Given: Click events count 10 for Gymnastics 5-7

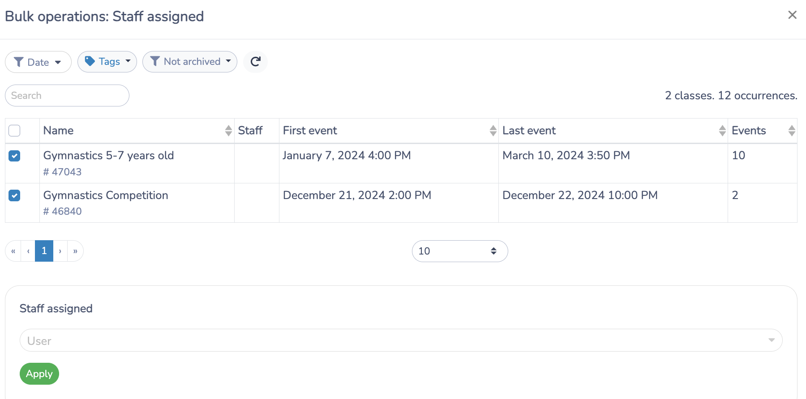Looking at the screenshot, I should [x=738, y=156].
